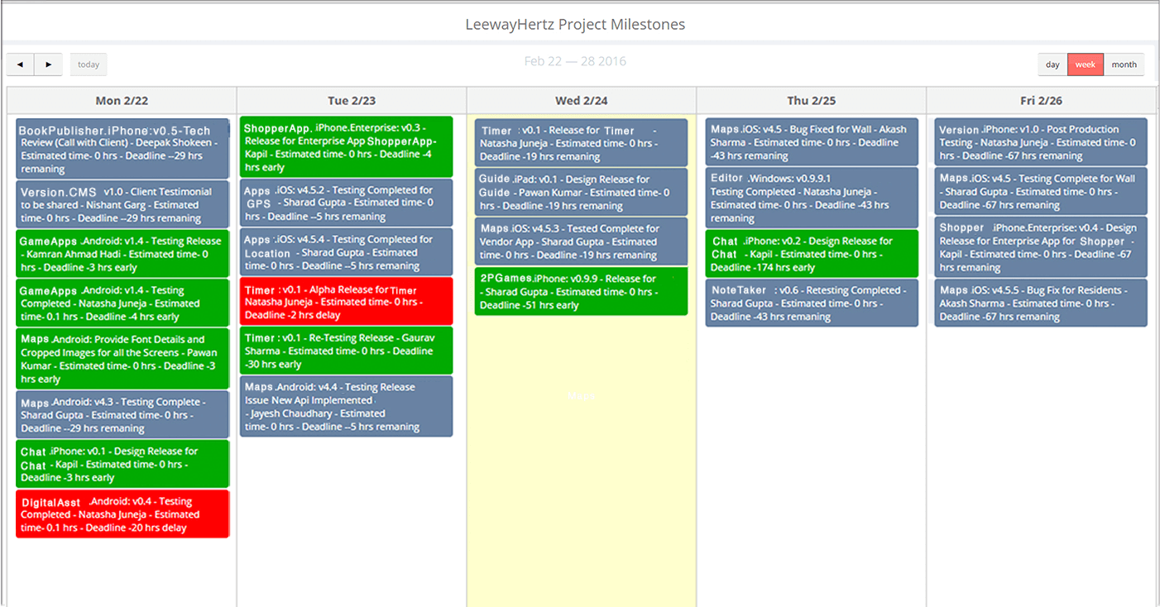Open Editor Windows v0.9.9.1 Testing Completed card
This screenshot has height=607, width=1160.
[x=812, y=198]
